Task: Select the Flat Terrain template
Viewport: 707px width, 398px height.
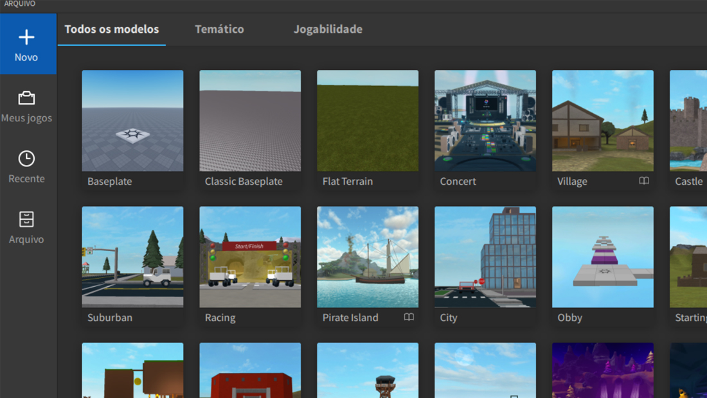Action: coord(368,121)
